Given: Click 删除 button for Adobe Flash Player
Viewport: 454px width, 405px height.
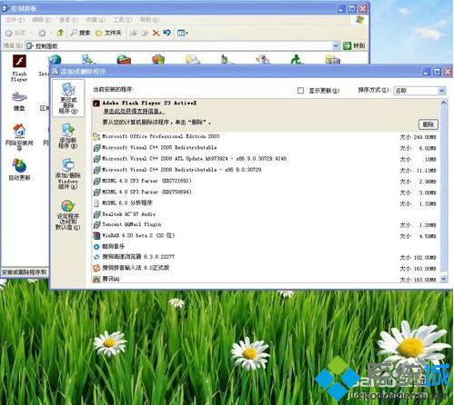Looking at the screenshot, I should (429, 124).
